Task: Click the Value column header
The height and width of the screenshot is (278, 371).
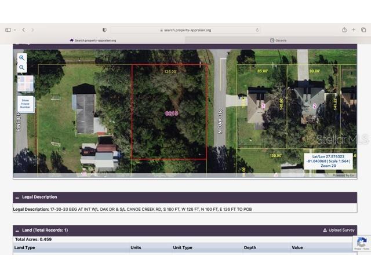Action: point(297,247)
